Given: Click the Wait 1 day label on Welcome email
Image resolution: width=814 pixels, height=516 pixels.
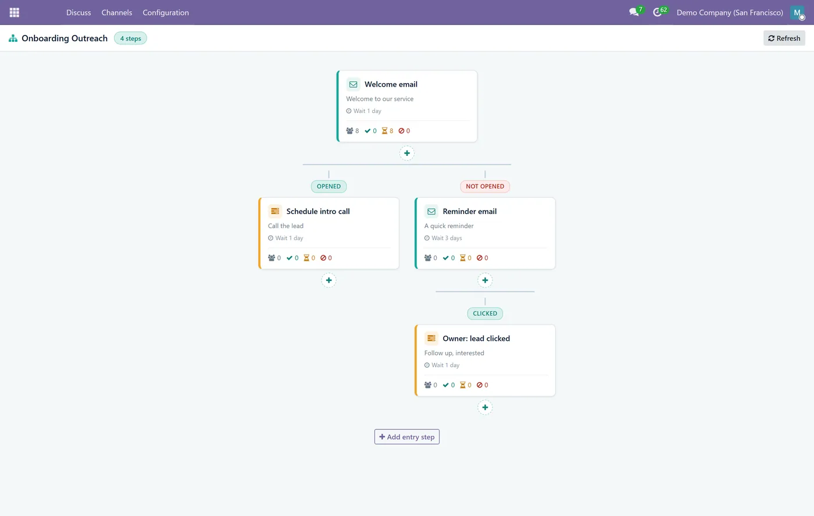Looking at the screenshot, I should coord(364,111).
